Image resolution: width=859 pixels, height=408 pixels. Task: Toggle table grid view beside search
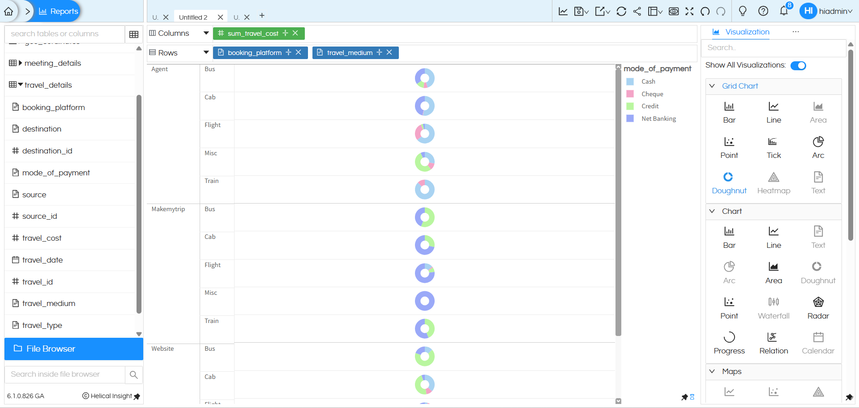coord(133,34)
